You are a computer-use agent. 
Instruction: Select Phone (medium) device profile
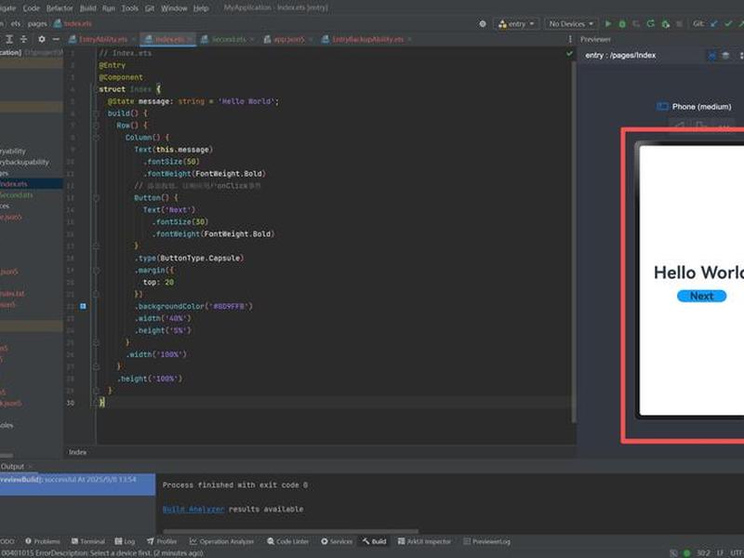click(694, 107)
